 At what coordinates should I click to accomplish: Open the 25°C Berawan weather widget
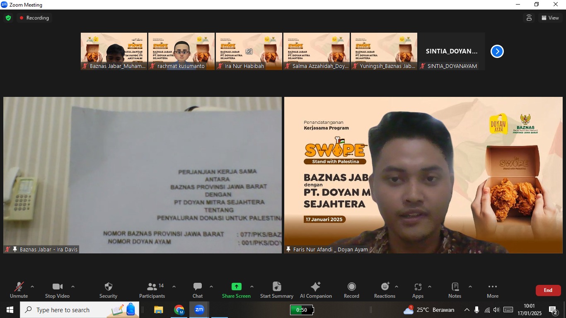pos(429,310)
